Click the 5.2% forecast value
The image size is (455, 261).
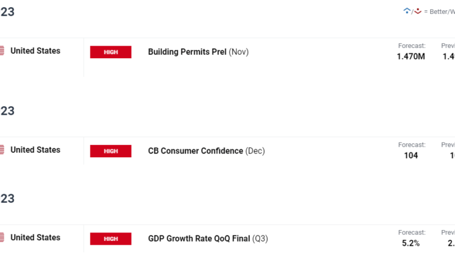click(x=411, y=243)
